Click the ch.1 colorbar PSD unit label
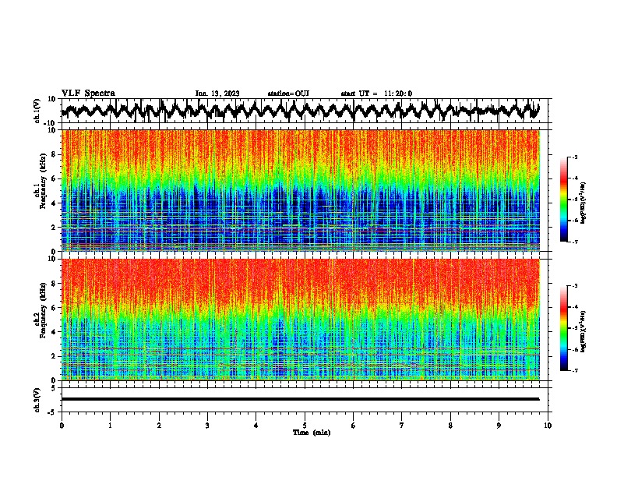Image resolution: width=617 pixels, height=477 pixels. click(x=583, y=203)
